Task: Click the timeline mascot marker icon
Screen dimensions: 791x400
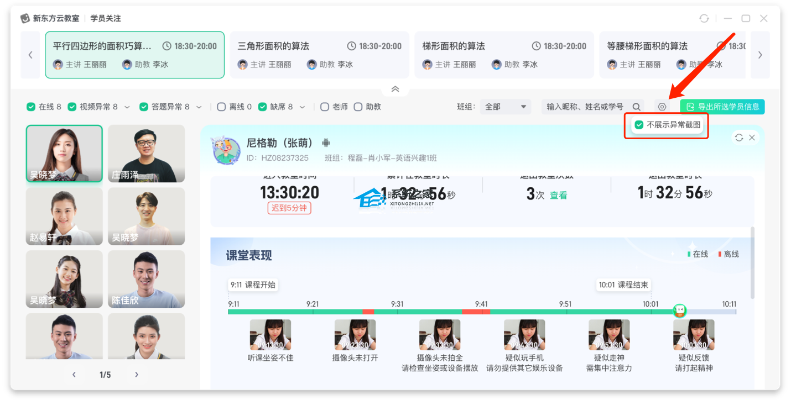Action: pyautogui.click(x=679, y=310)
